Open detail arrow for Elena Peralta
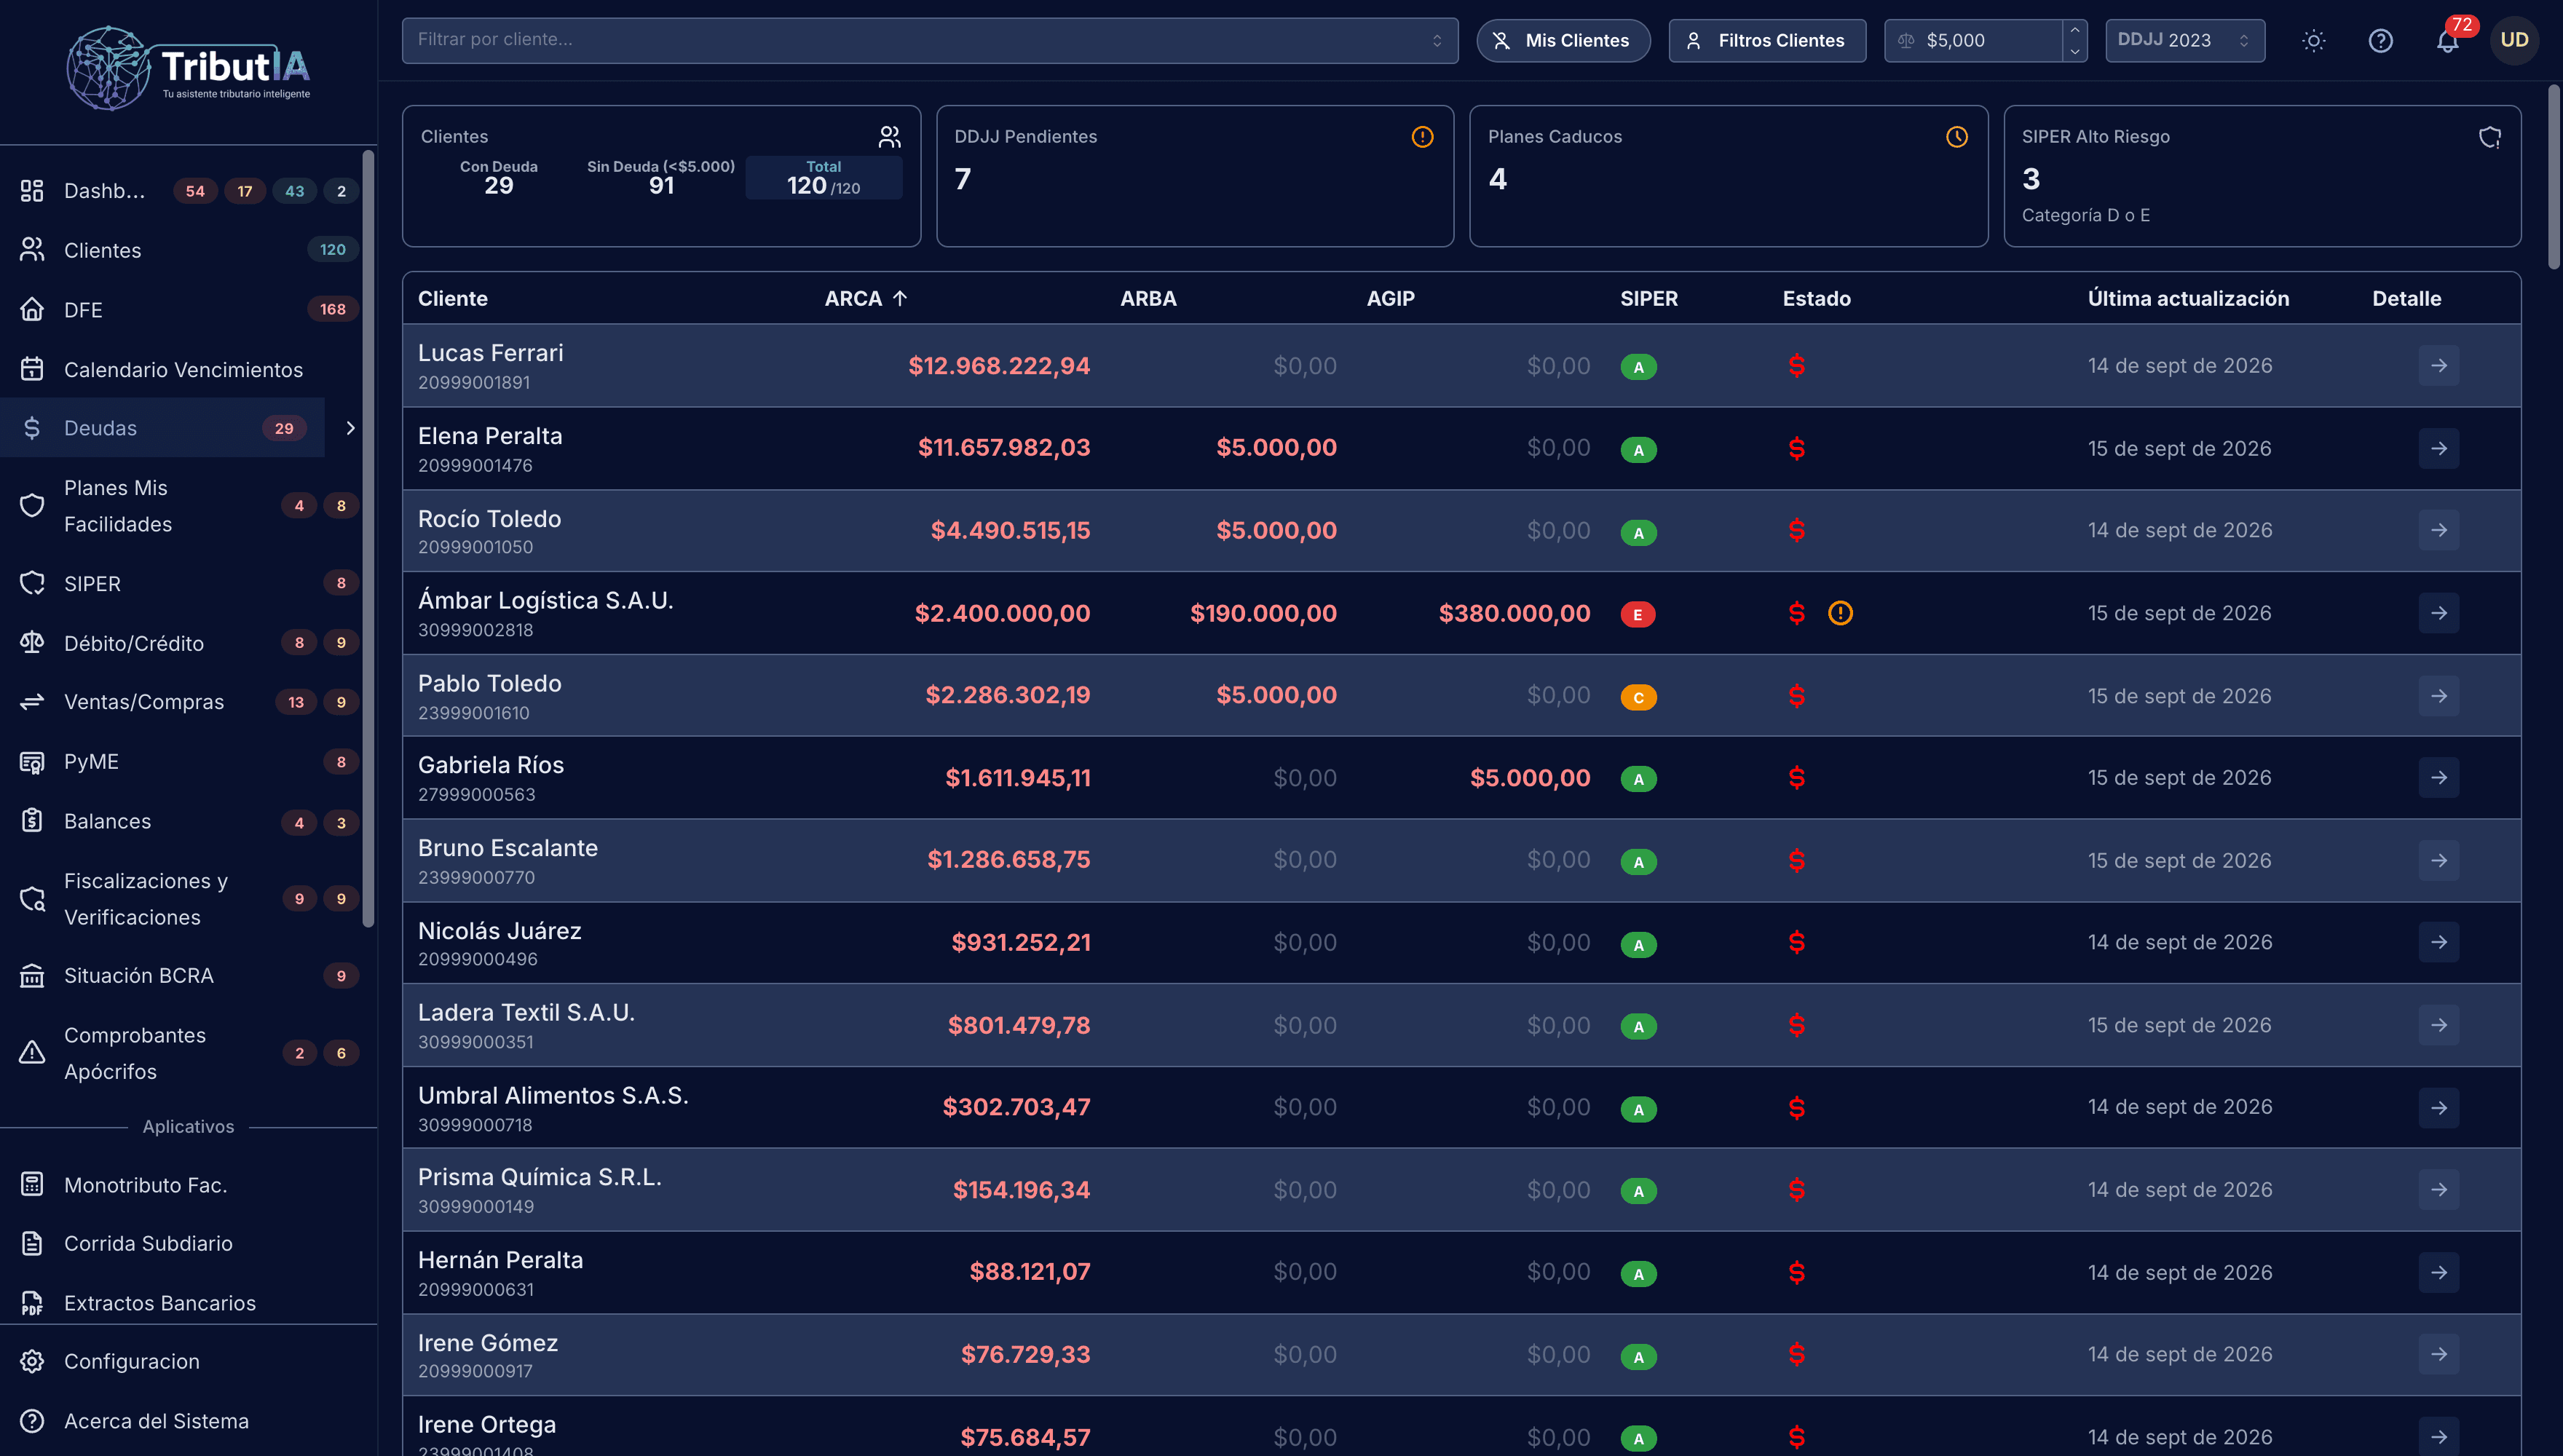Viewport: 2563px width, 1456px height. coord(2439,449)
